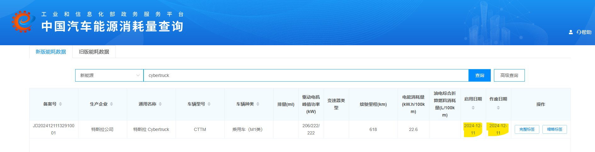Switch to the 新版能耗数据 tab
595x152 pixels.
tap(51, 52)
